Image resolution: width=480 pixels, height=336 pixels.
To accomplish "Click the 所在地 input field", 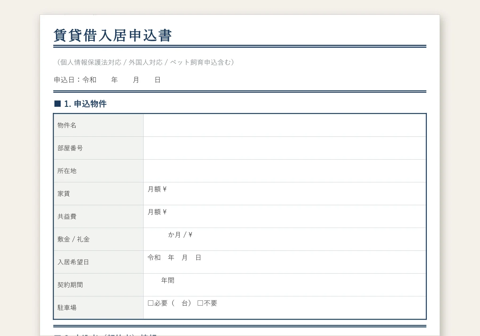I will coord(284,171).
